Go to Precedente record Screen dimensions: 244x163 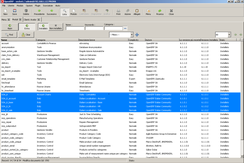pyautogui.click(x=39, y=12)
